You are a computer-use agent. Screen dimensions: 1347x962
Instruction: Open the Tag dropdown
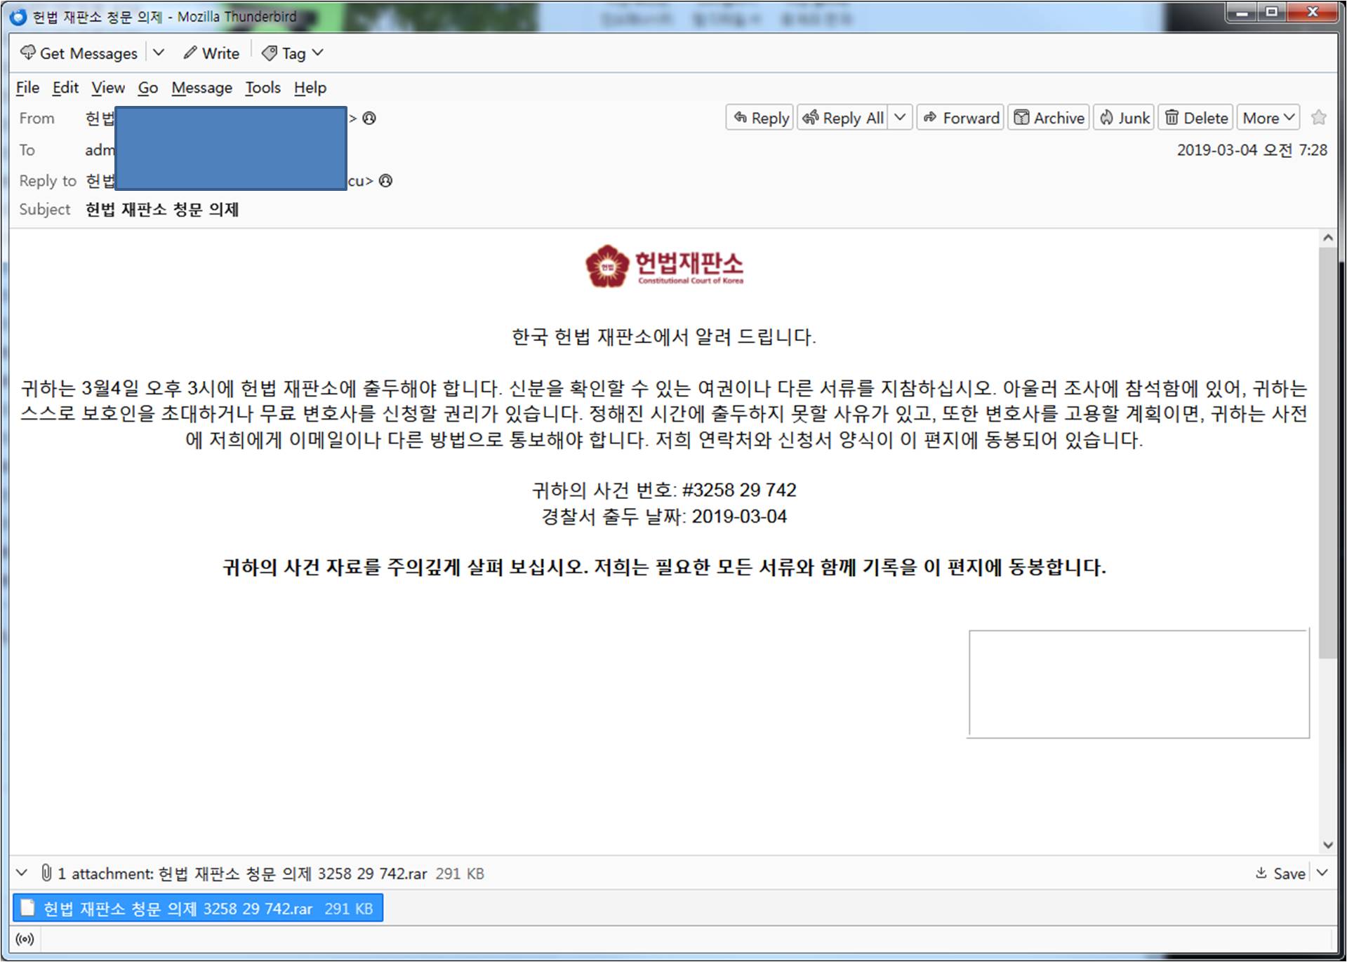[292, 53]
